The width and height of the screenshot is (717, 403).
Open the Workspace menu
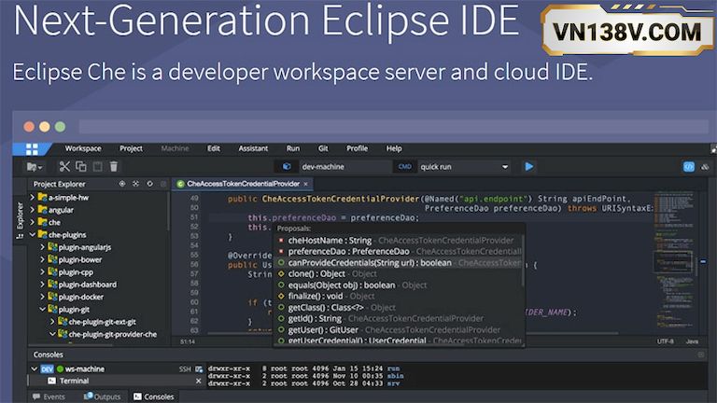(x=83, y=148)
